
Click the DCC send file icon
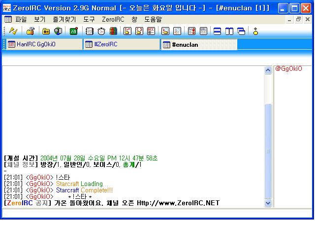tap(127, 31)
